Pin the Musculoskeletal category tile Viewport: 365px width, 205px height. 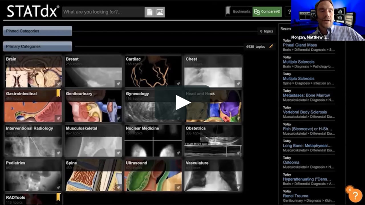coord(118,153)
